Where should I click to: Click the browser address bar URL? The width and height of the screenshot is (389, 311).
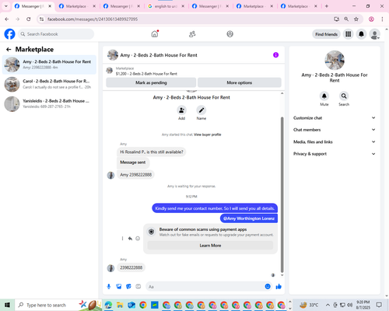pyautogui.click(x=93, y=19)
